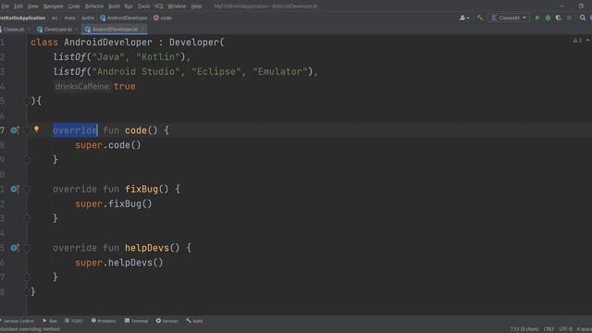Open Search Everywhere magnifier icon

point(583,18)
